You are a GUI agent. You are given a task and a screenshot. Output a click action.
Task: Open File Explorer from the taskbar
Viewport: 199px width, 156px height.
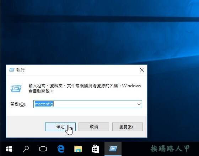tap(78, 149)
